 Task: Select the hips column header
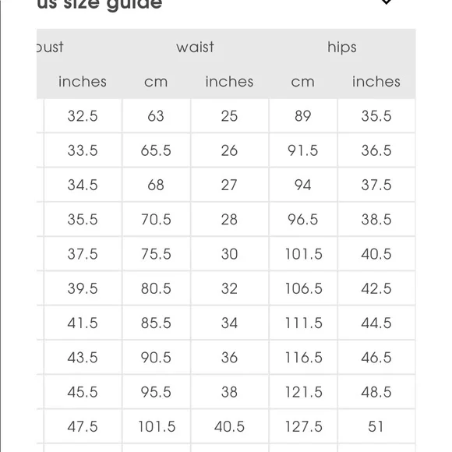pyautogui.click(x=342, y=47)
